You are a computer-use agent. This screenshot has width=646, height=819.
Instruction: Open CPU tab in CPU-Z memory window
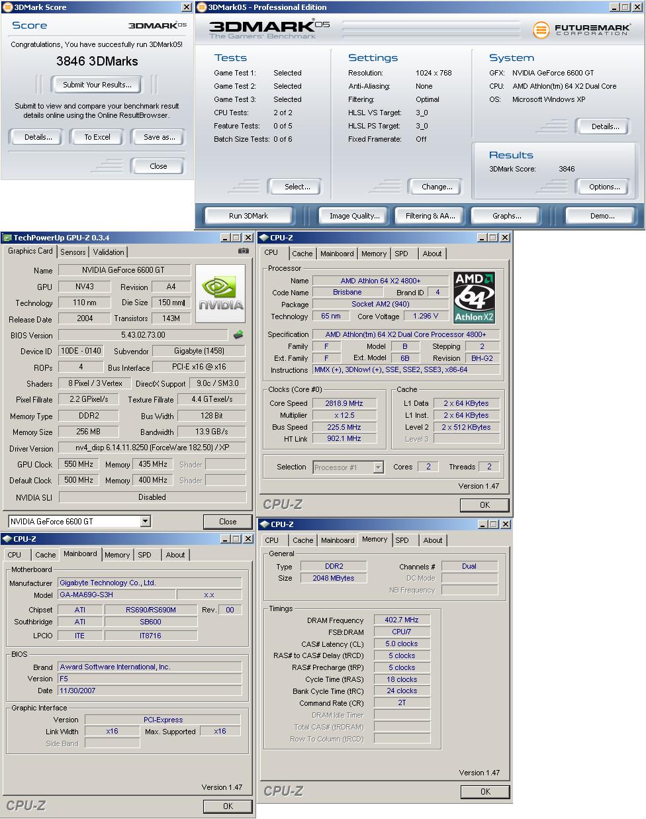click(272, 540)
